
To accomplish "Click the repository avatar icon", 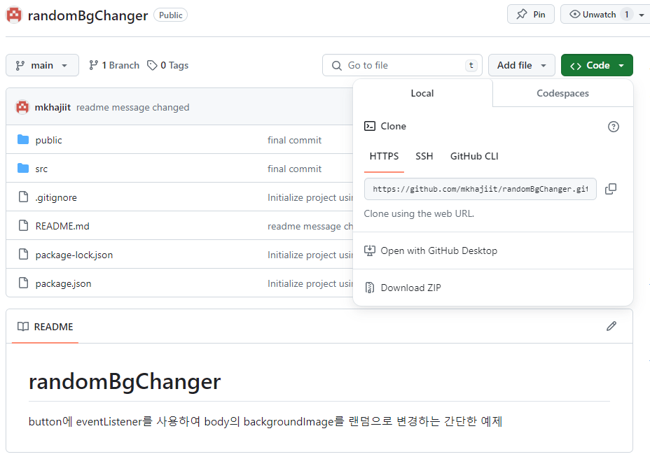I will (13, 15).
